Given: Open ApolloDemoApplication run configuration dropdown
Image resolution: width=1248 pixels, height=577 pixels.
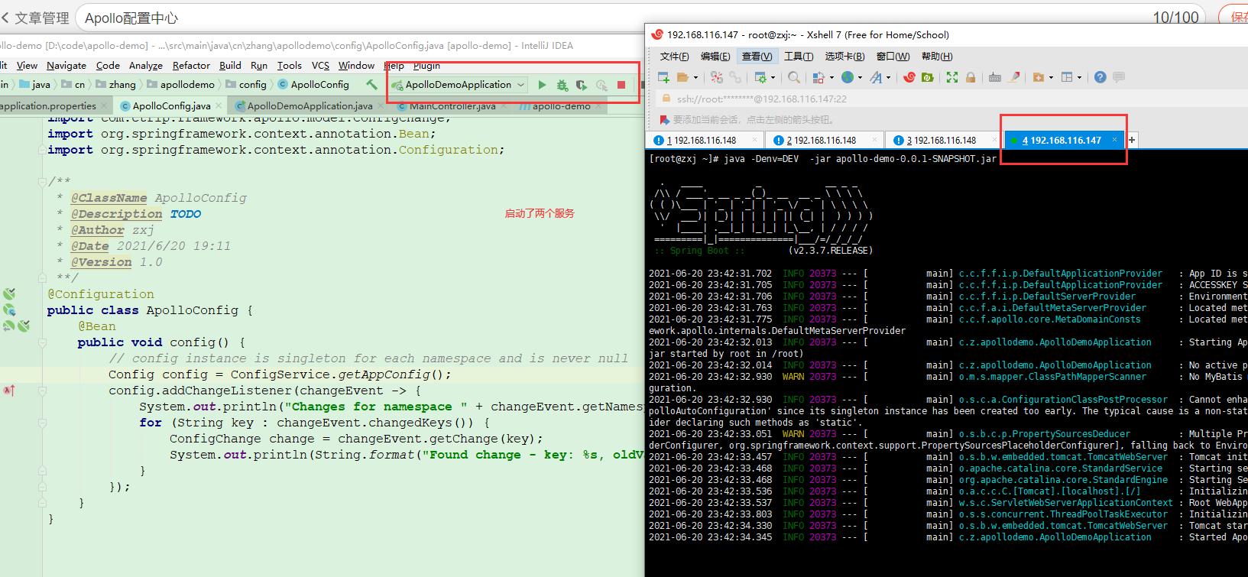Looking at the screenshot, I should click(459, 85).
